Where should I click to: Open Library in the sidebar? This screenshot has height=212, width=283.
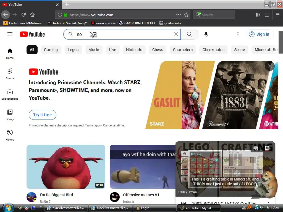click(x=10, y=115)
